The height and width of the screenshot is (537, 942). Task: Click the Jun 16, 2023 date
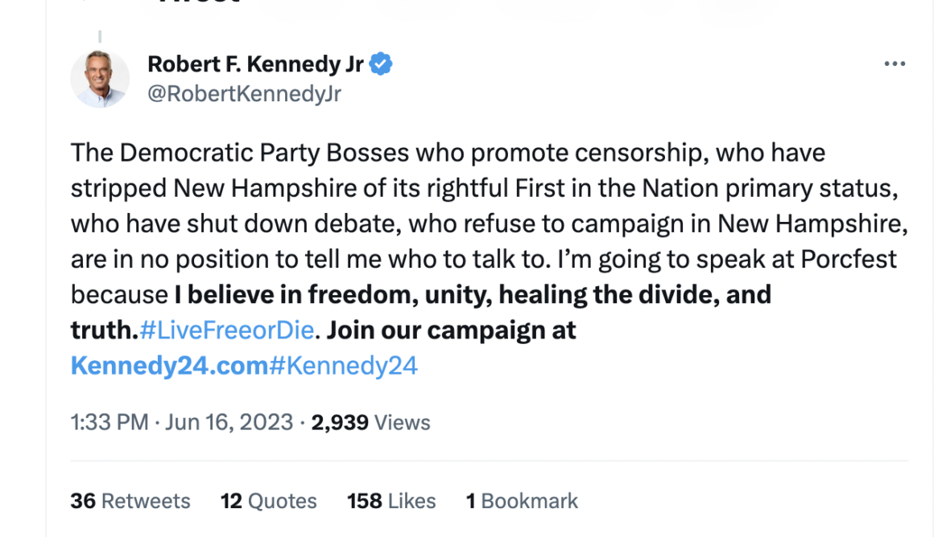point(229,422)
